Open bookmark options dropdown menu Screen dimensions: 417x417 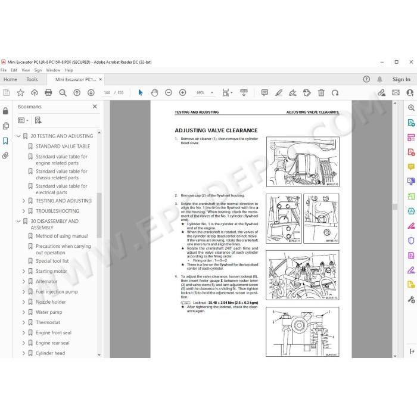23,120
